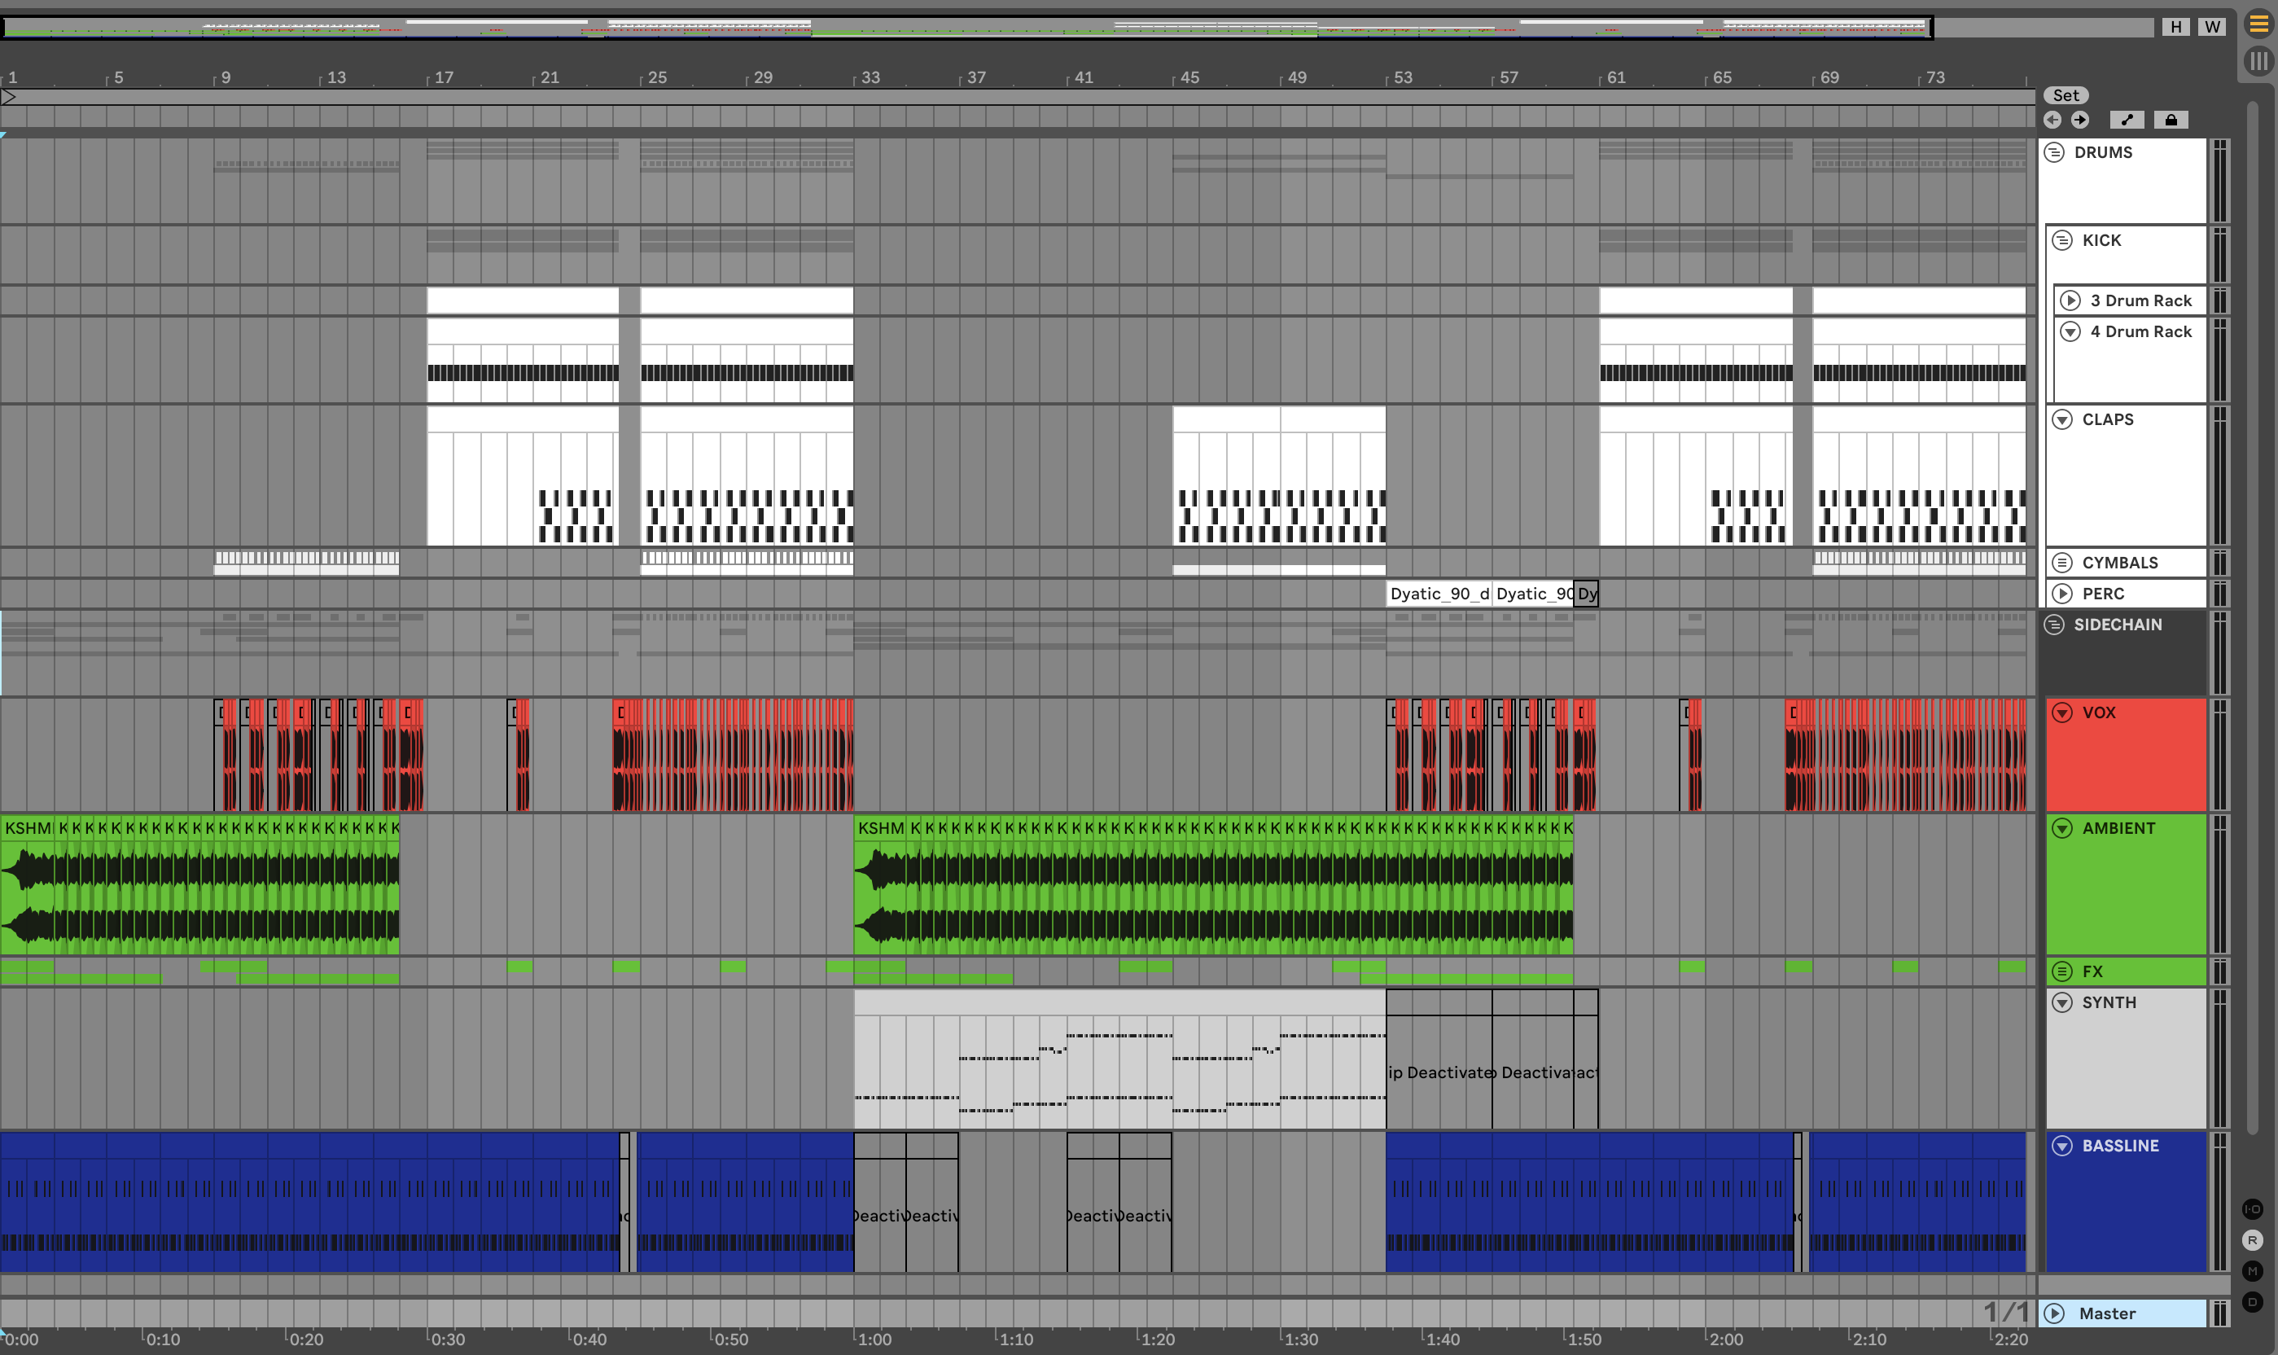2278x1355 pixels.
Task: Select the first Dyatic_90_d clip
Action: tap(1439, 594)
